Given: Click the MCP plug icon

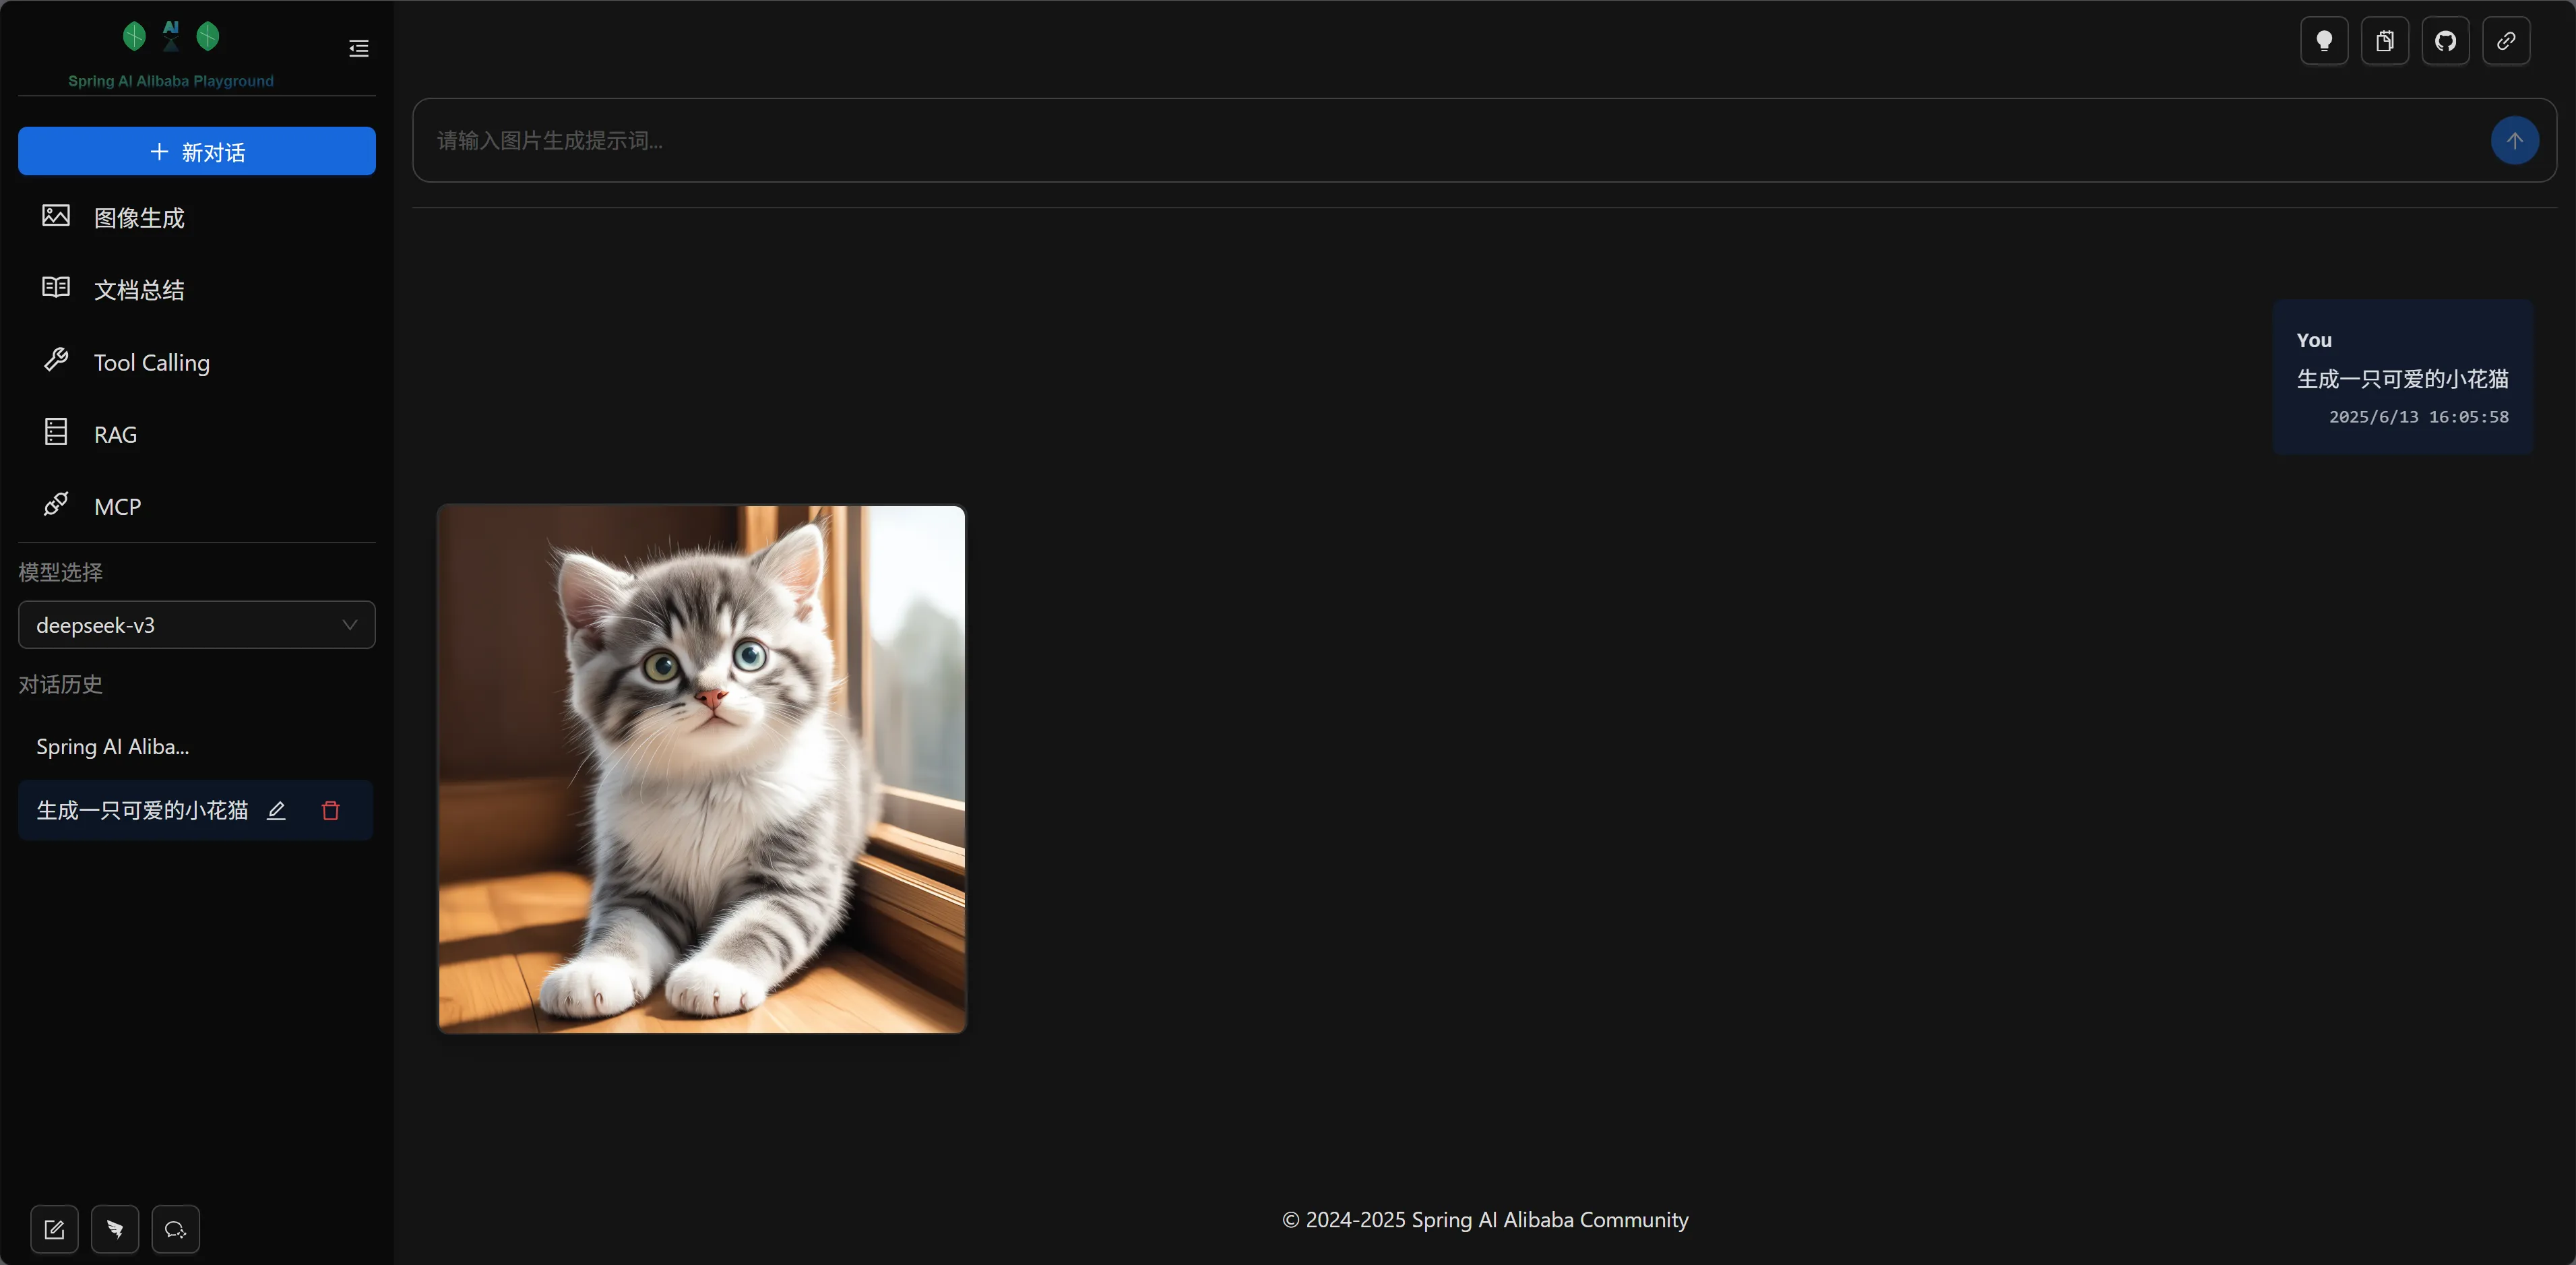Looking at the screenshot, I should pos(56,504).
